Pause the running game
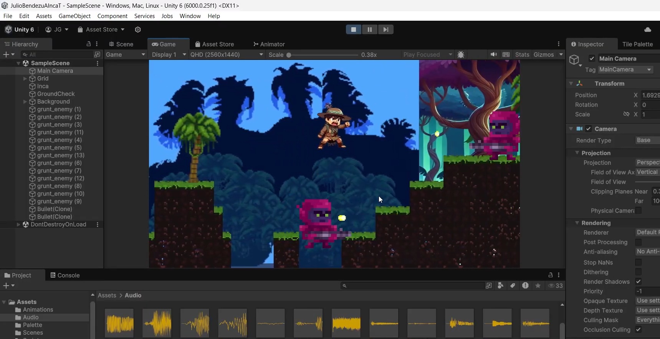660x339 pixels. coord(369,30)
